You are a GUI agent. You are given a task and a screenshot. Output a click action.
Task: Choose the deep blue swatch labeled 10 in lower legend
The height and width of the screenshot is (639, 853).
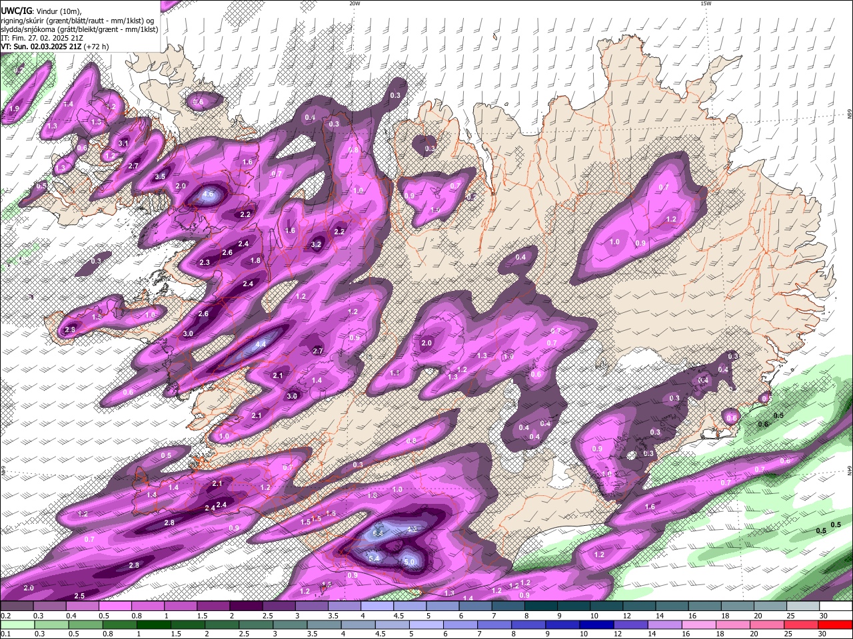pos(595,624)
